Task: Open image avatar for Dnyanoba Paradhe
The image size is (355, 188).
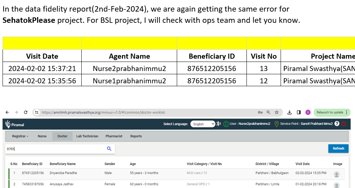Action: [x=336, y=174]
